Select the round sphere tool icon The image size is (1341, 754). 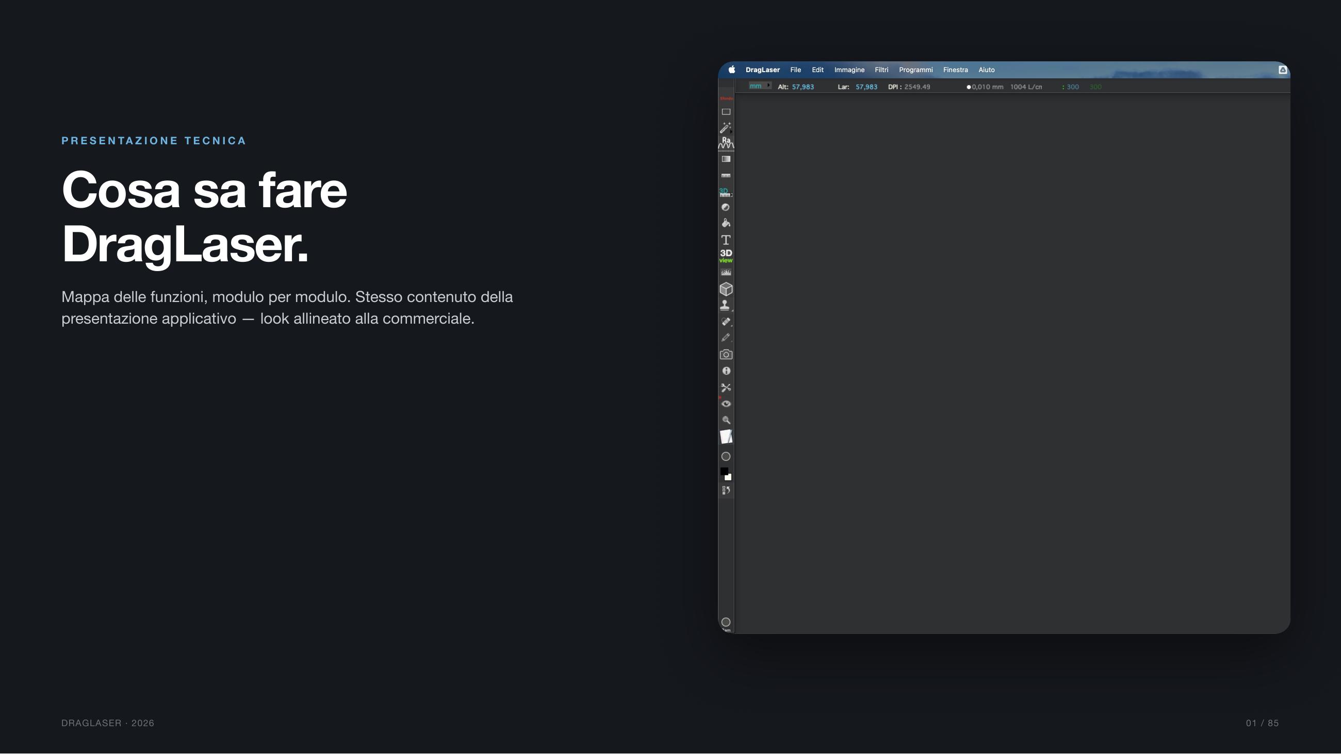[726, 207]
